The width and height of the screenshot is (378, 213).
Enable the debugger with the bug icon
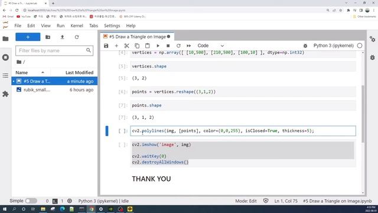coord(305,46)
